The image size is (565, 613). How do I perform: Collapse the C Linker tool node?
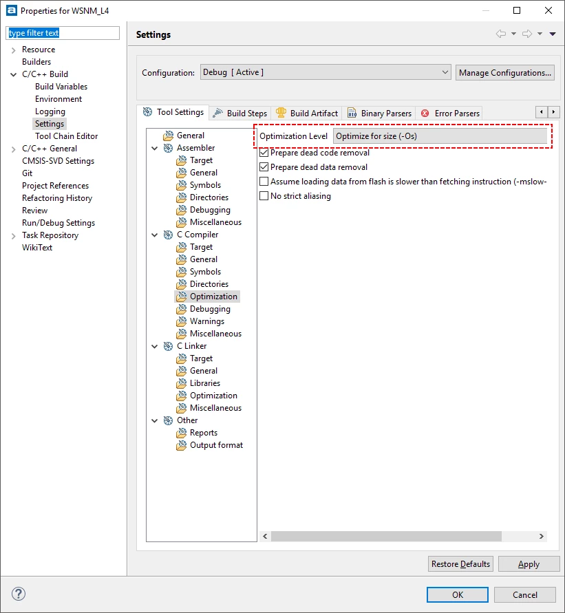tap(155, 347)
